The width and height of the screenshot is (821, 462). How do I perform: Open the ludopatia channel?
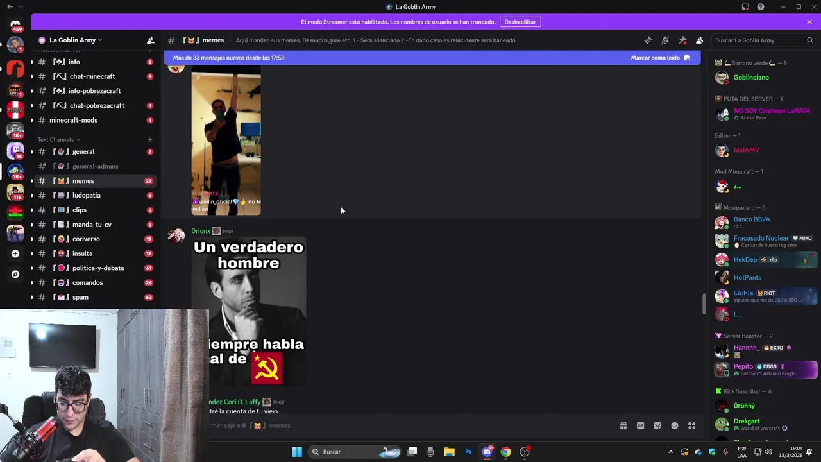(94, 195)
